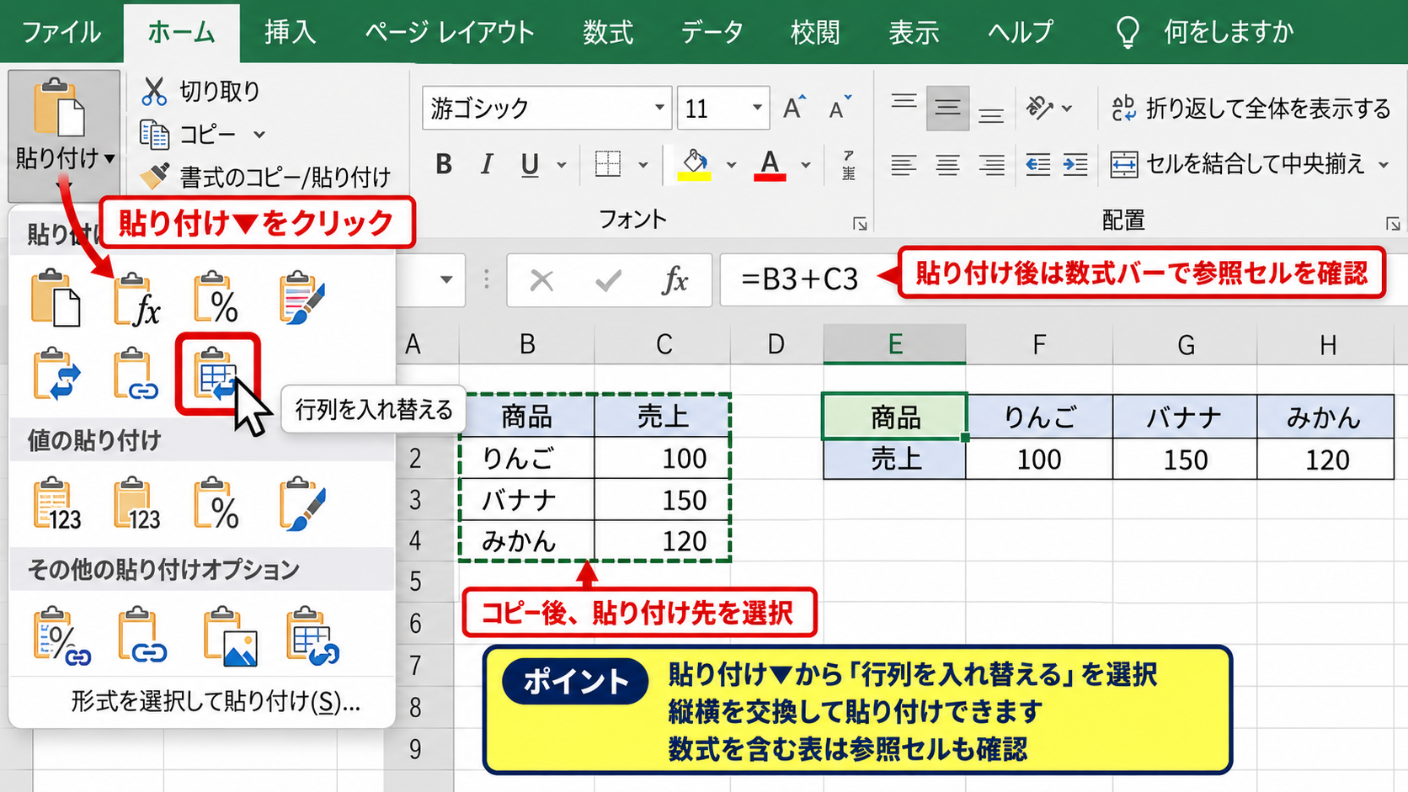
Task: Click the fill color yellow paint bucket
Action: (x=695, y=164)
